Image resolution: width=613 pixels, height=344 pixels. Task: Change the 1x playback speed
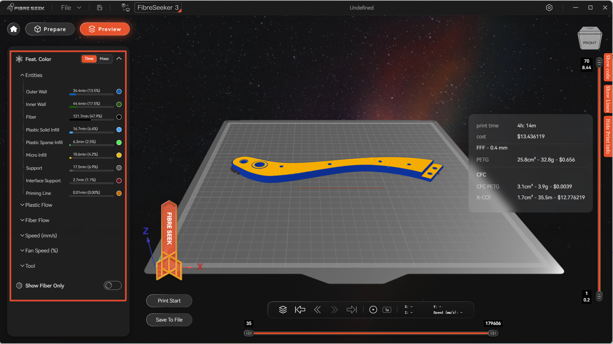point(387,310)
